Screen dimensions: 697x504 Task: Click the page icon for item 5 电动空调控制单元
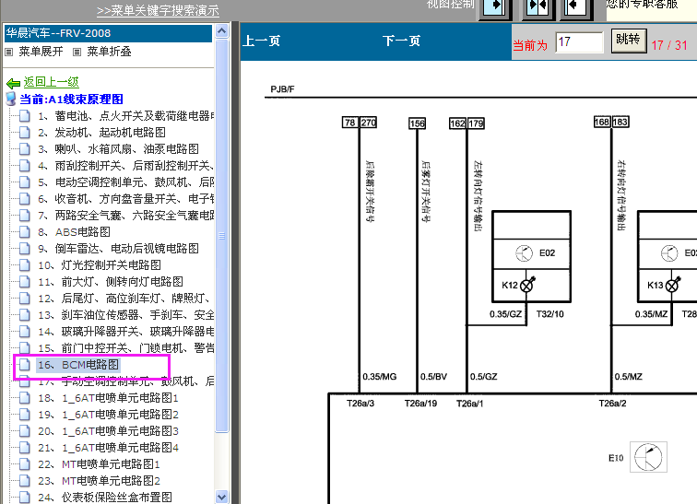click(x=25, y=182)
